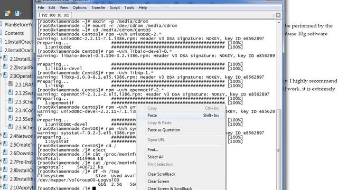Click the grayed Open URL entry
Screen dimensions: 338x190
[181, 140]
